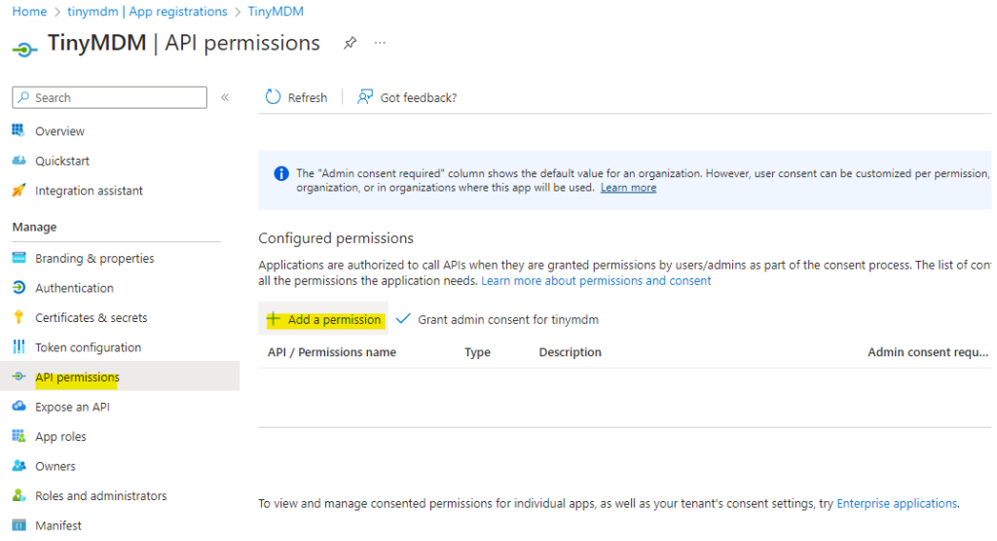The width and height of the screenshot is (997, 541).
Task: Click Got feedback? button
Action: 408,97
